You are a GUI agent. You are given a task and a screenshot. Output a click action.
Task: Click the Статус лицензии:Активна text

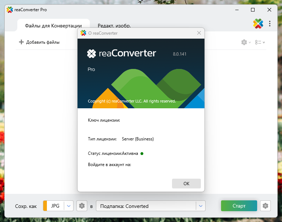click(113, 153)
